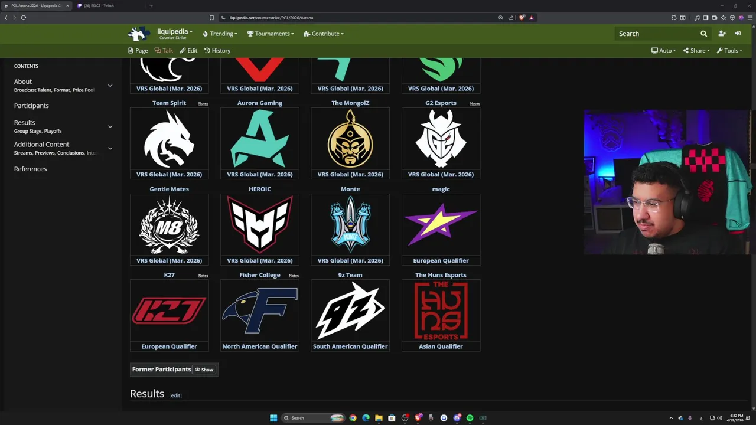Viewport: 756px width, 425px height.
Task: Open Notes for Fisher College
Action: click(294, 276)
